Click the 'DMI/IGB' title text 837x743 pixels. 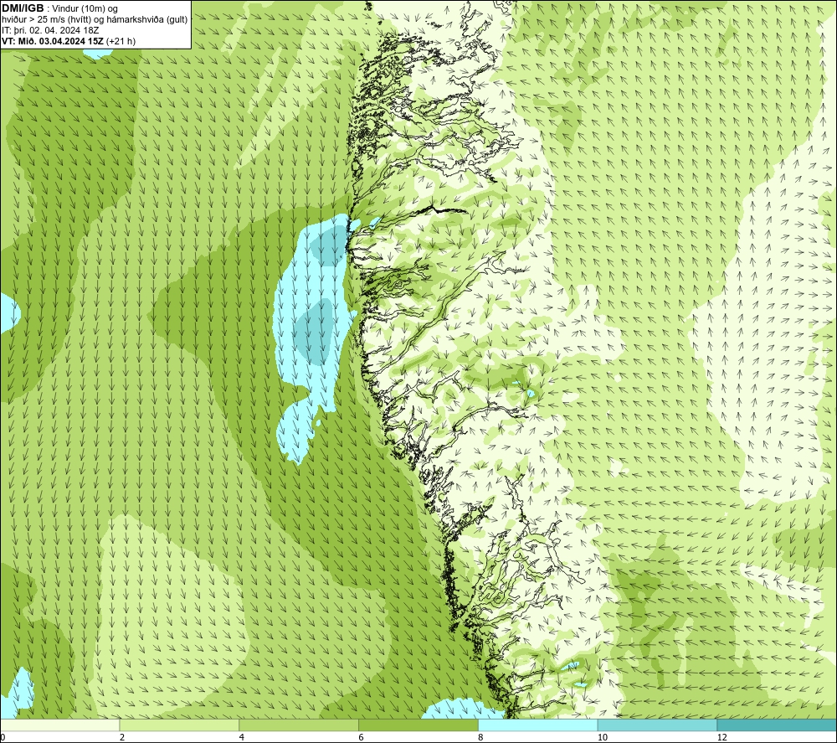pyautogui.click(x=23, y=8)
